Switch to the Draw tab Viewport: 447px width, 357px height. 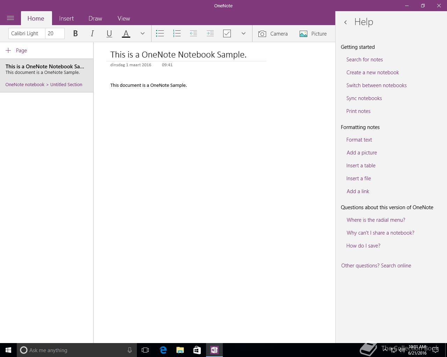point(95,18)
